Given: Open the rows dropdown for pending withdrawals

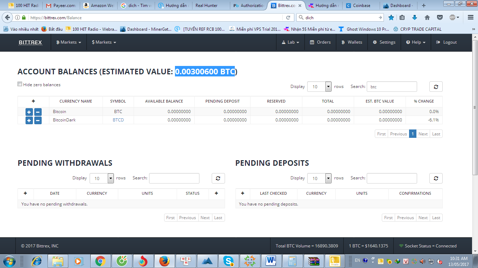Looking at the screenshot, I should (x=102, y=178).
